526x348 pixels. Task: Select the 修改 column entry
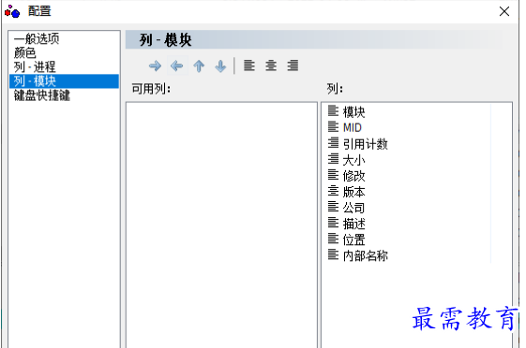(x=353, y=176)
